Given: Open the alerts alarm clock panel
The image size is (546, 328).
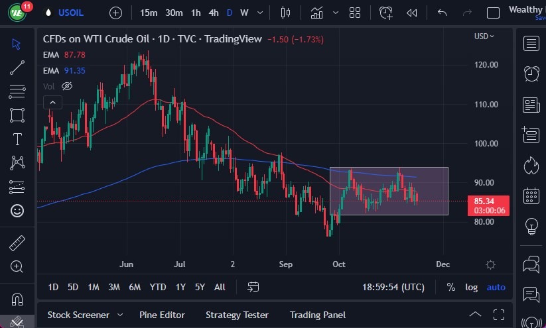Looking at the screenshot, I should tap(531, 74).
